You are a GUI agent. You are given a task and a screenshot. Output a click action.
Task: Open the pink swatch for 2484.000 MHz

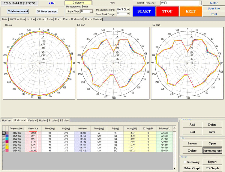point(7,150)
